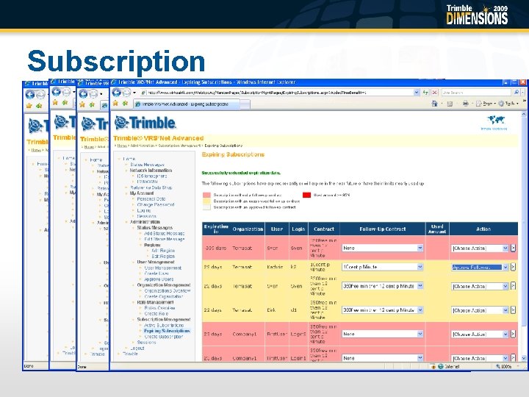
Task: Open Action dropdown in the Dirk row
Action: [x=505, y=310]
